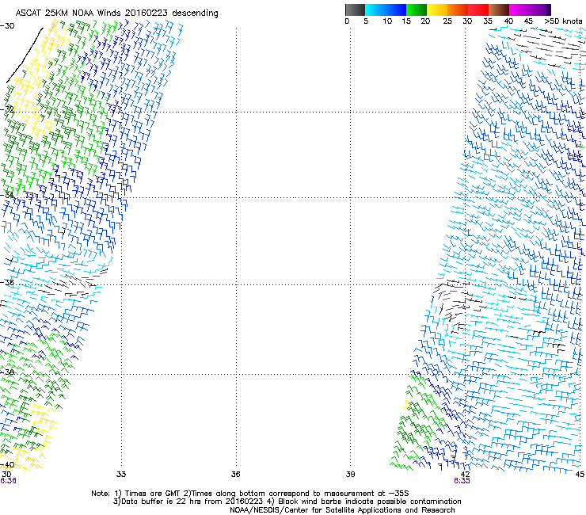586x515 pixels.
Task: Click the latitude label '-32'
Action: (7, 109)
